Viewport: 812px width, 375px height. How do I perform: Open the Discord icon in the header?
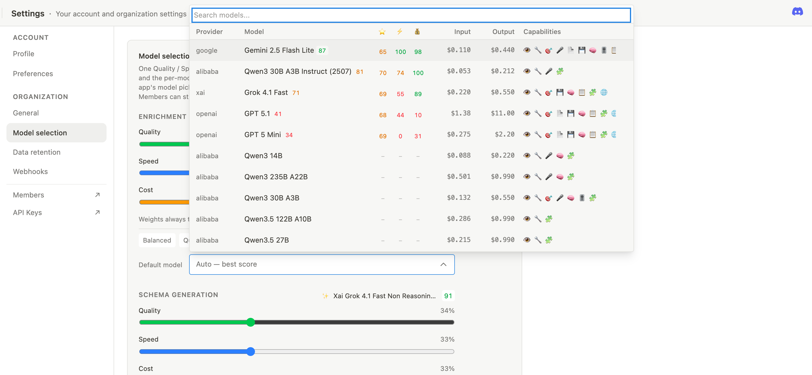click(797, 12)
